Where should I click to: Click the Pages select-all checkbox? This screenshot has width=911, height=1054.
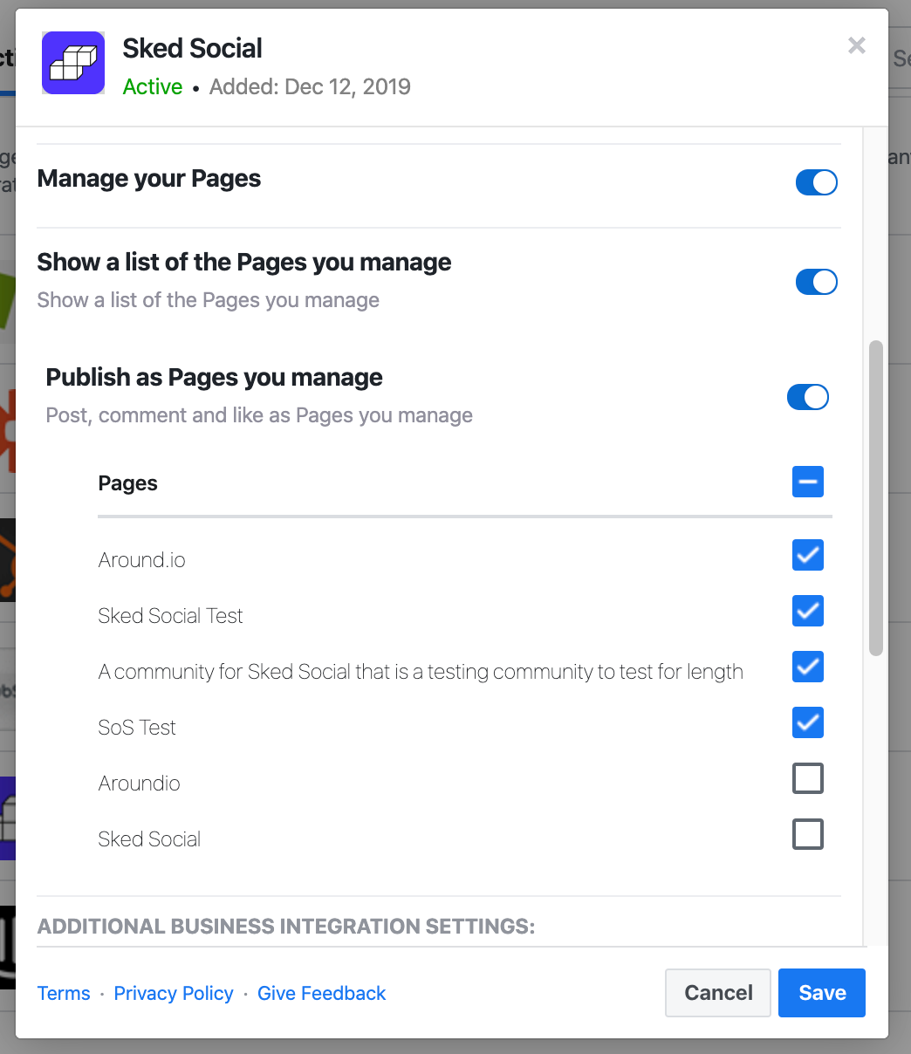(x=808, y=482)
